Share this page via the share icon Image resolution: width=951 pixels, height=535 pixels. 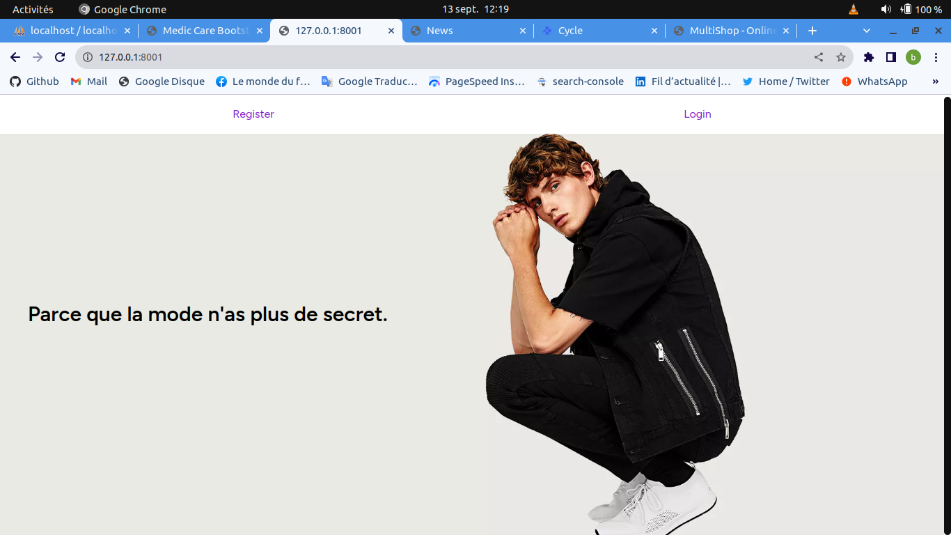(819, 57)
